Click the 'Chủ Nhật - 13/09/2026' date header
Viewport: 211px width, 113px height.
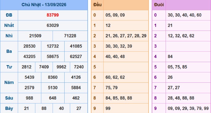(x=44, y=5)
